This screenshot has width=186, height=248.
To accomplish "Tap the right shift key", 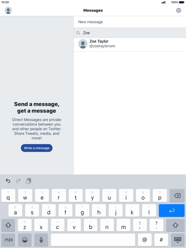I will (x=175, y=225).
